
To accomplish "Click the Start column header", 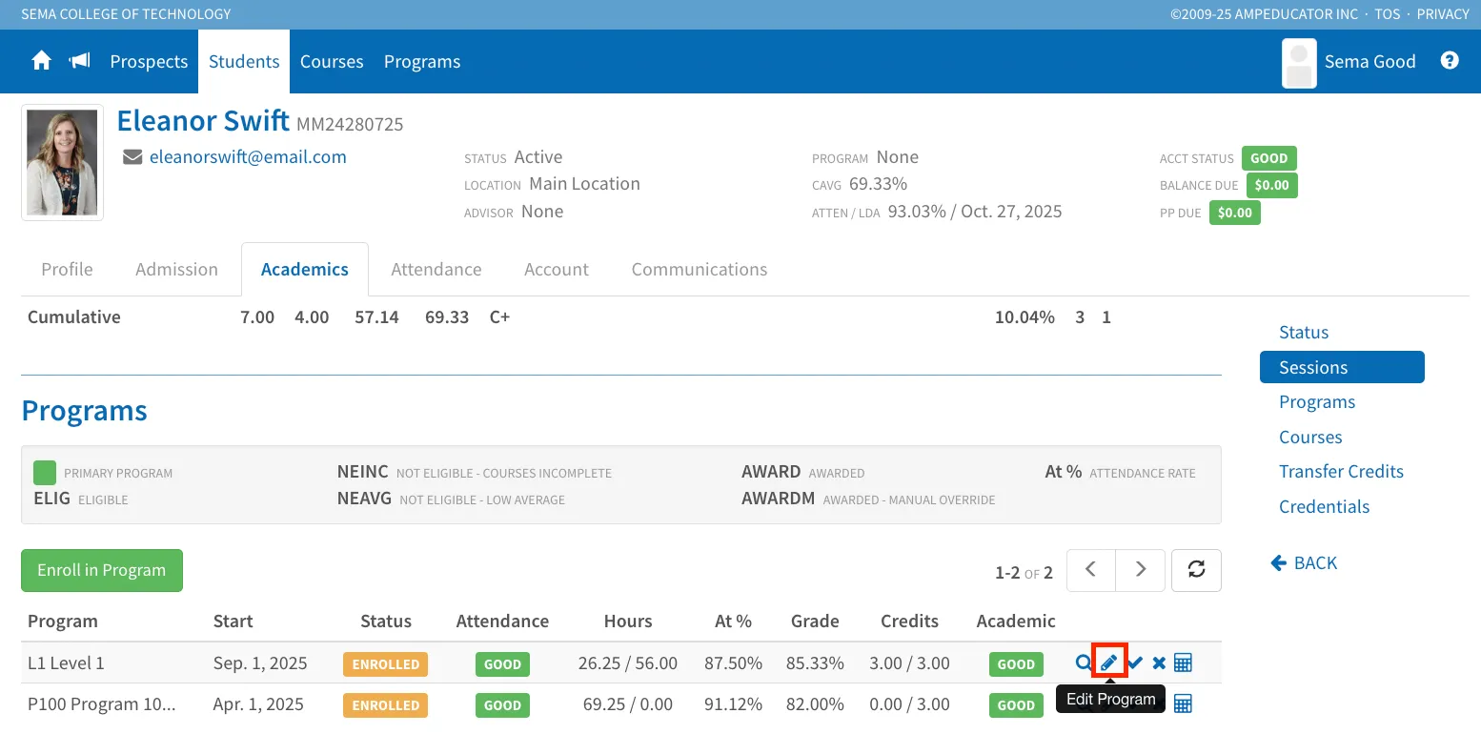I will coord(233,621).
